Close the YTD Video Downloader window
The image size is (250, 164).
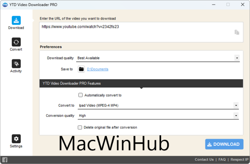pyautogui.click(x=242, y=5)
